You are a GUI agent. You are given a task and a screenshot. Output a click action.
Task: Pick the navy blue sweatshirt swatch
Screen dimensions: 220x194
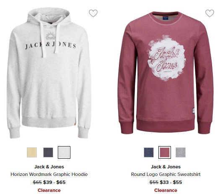pyautogui.click(x=149, y=152)
